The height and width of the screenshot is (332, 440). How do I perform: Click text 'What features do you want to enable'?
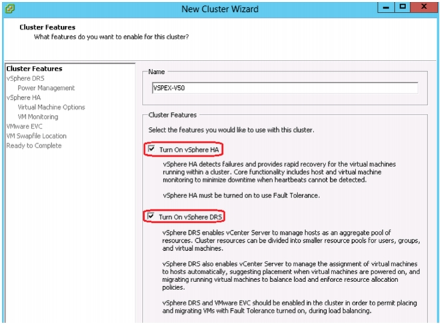[x=111, y=37]
